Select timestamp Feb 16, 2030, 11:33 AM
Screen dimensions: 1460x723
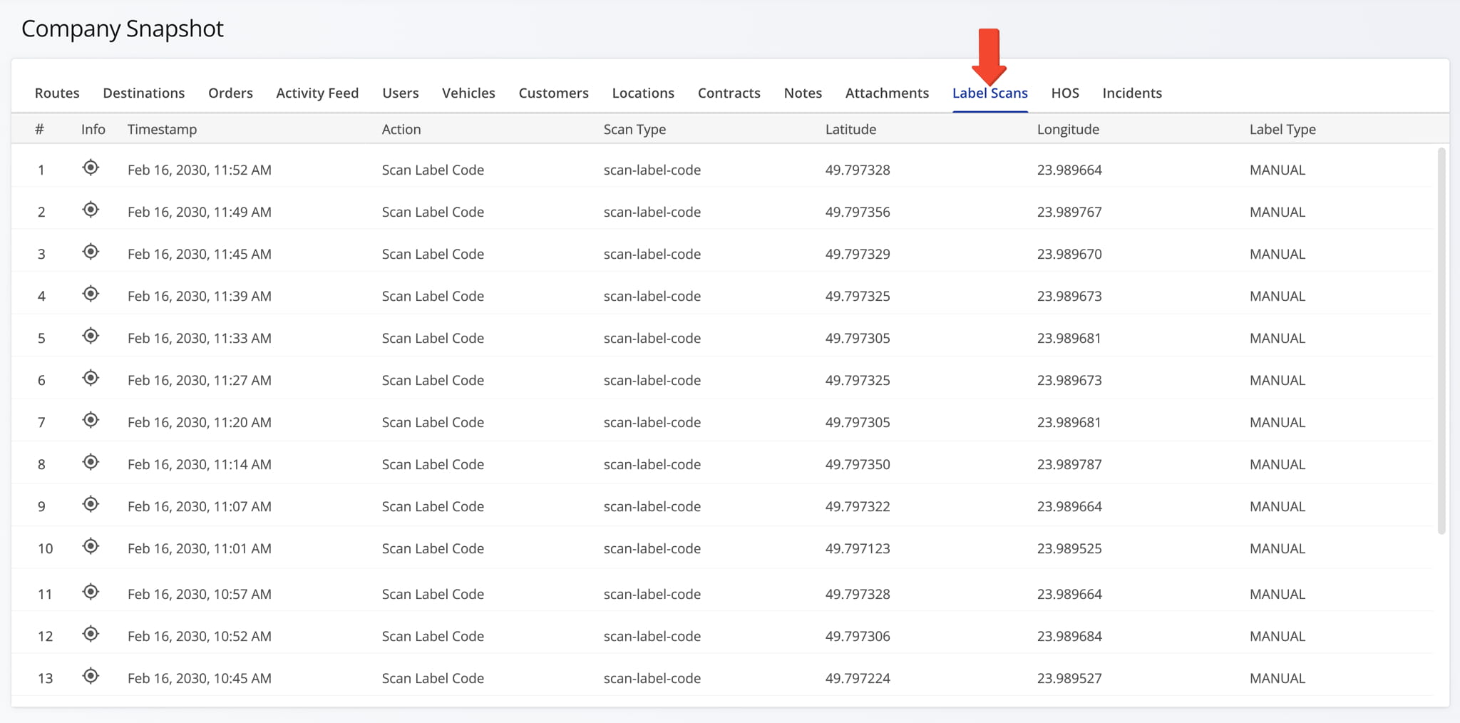(x=200, y=338)
